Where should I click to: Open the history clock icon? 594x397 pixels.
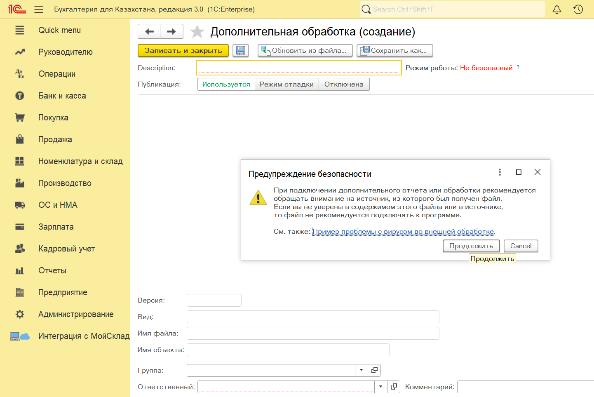pyautogui.click(x=578, y=9)
